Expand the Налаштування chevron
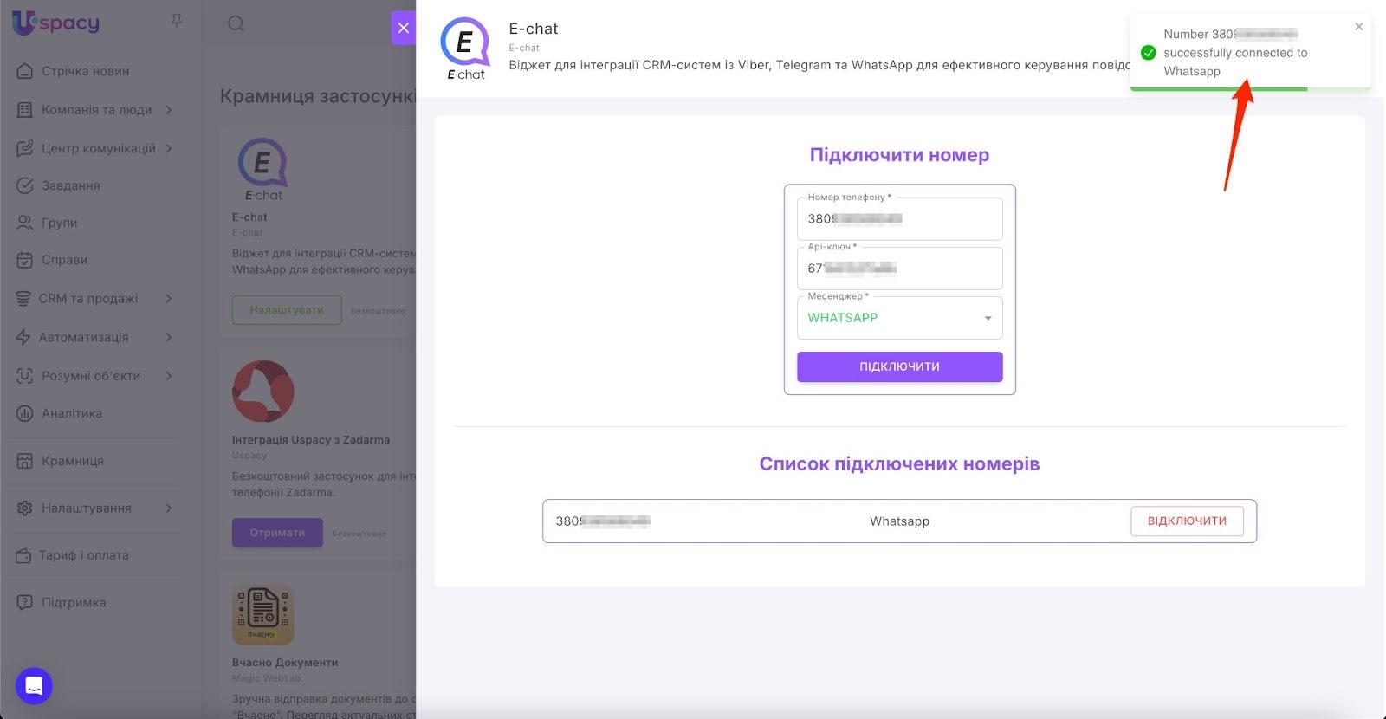 click(169, 508)
